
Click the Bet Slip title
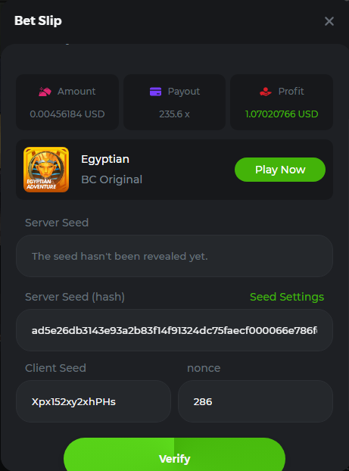[x=38, y=20]
